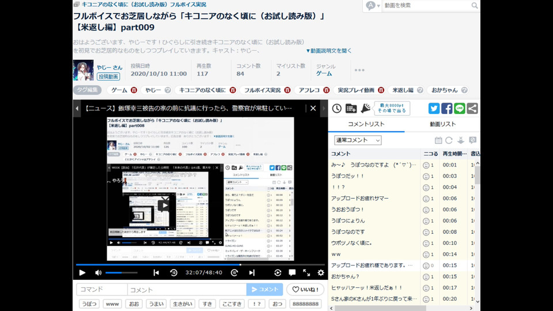The height and width of the screenshot is (311, 553).
Task: Open the 通常コメント dropdown
Action: [x=358, y=141]
